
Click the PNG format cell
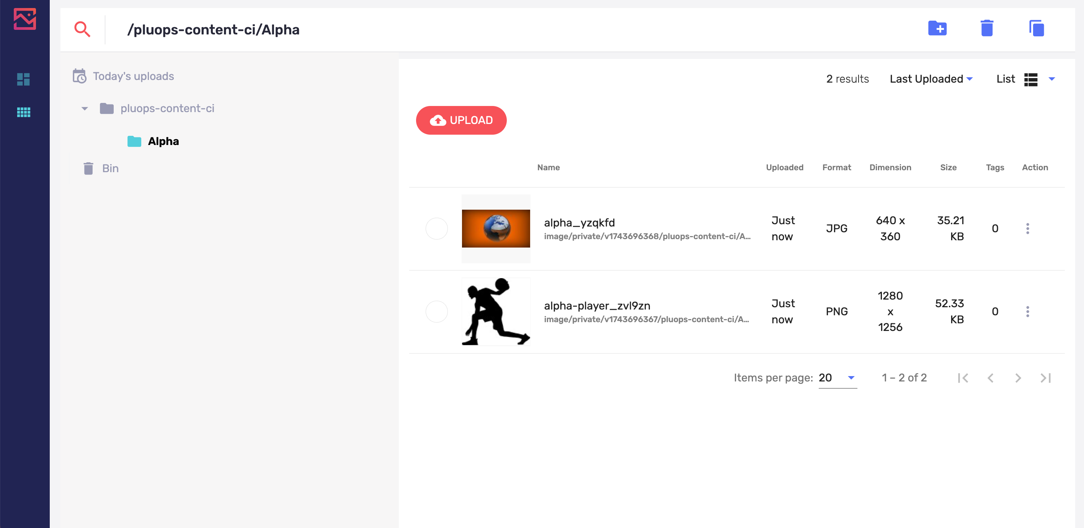837,311
